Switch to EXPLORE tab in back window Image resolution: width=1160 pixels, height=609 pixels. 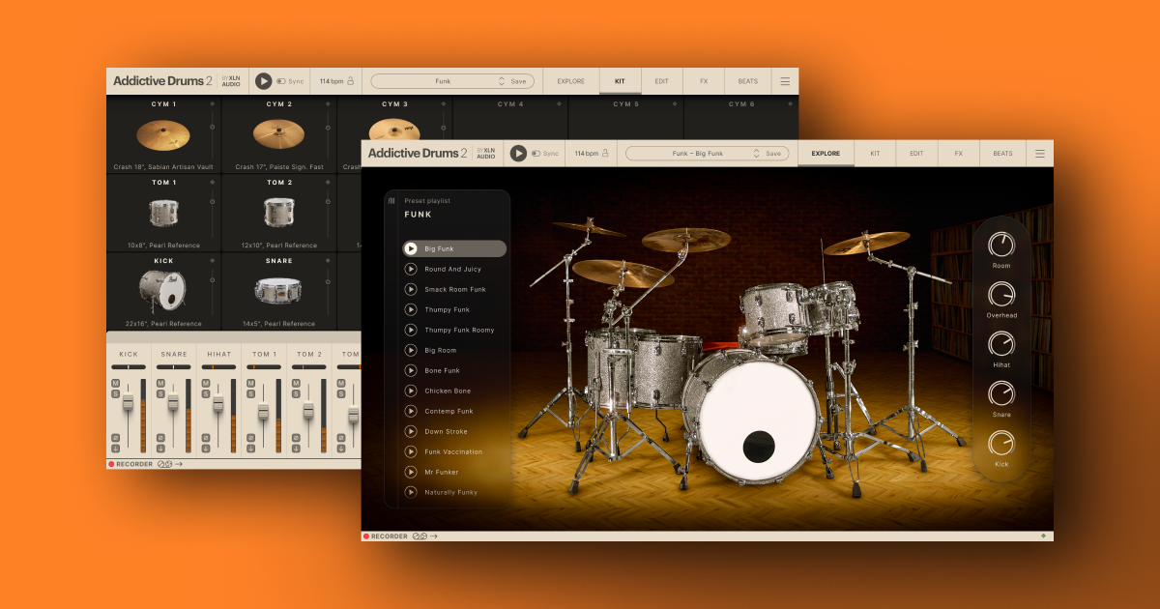[571, 81]
